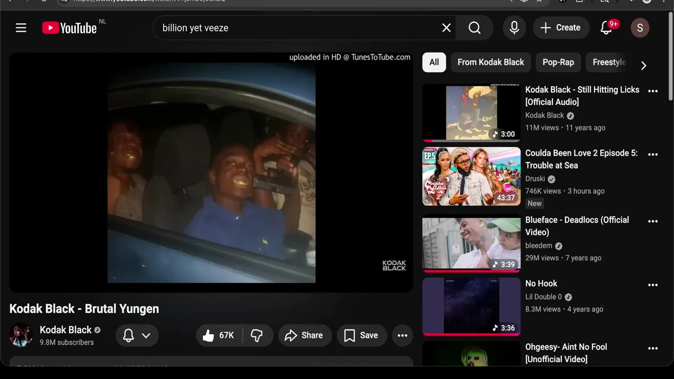
Task: Open the notifications bell
Action: pos(607,28)
